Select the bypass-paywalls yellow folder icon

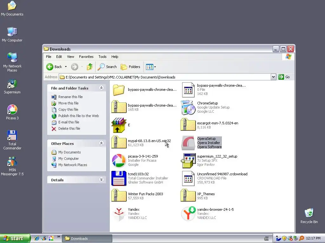tap(119, 90)
